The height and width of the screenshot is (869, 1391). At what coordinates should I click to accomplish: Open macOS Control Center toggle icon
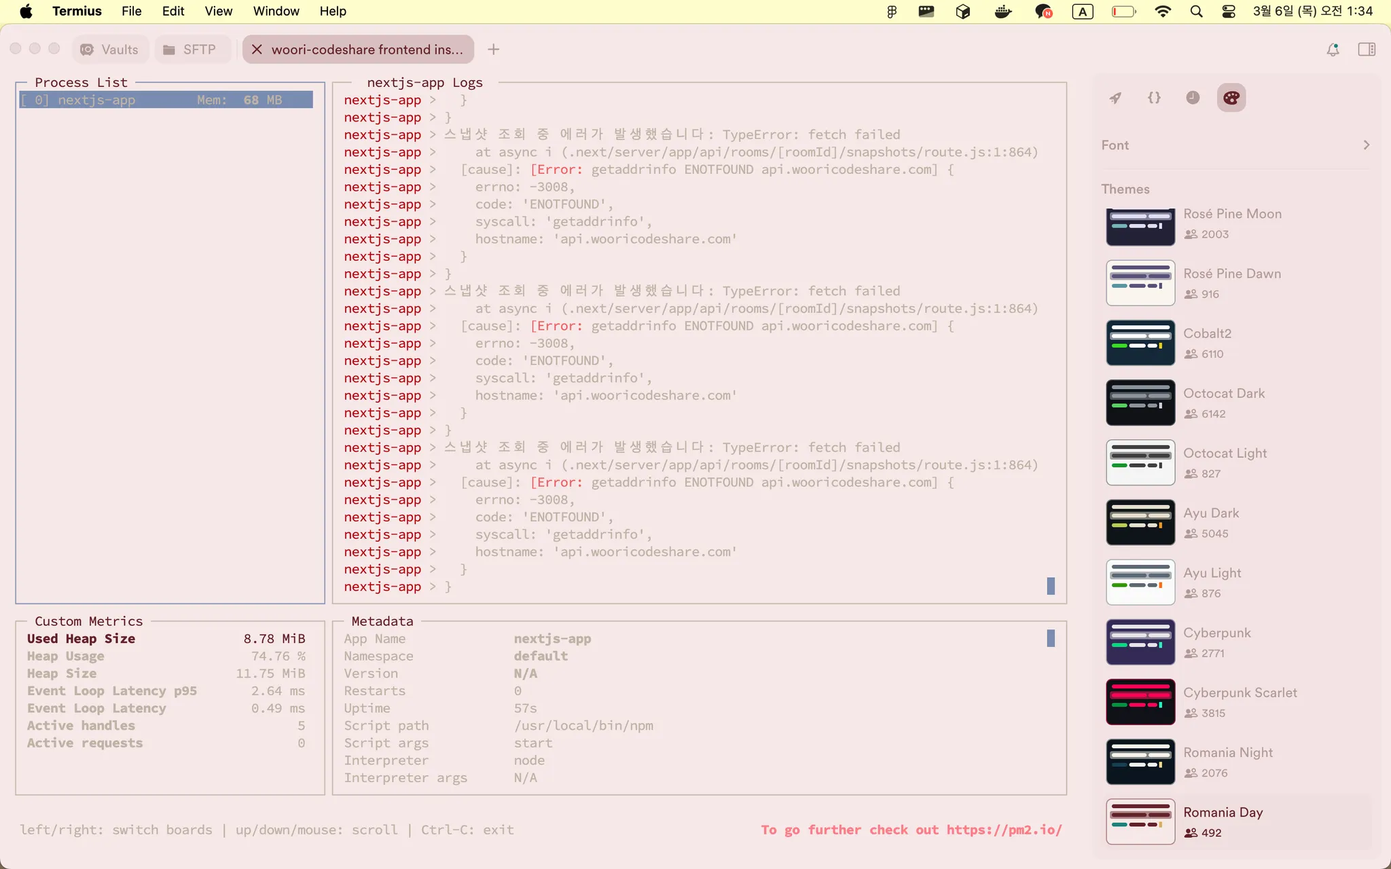pos(1228,12)
